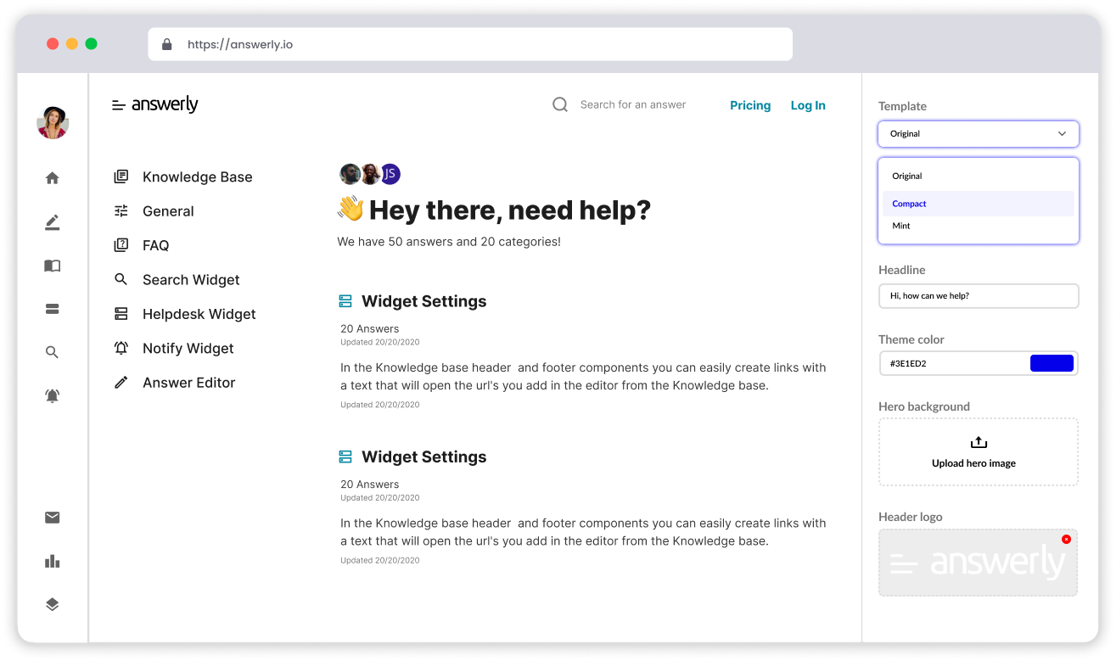Click the first team member avatar photo

(350, 174)
